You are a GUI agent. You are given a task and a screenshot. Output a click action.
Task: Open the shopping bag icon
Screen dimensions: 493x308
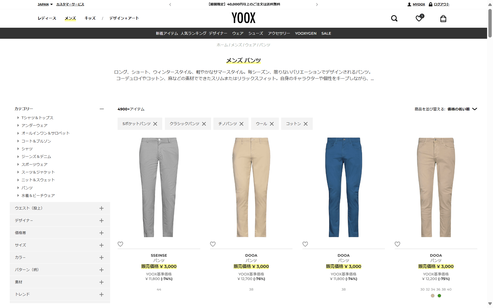(443, 18)
